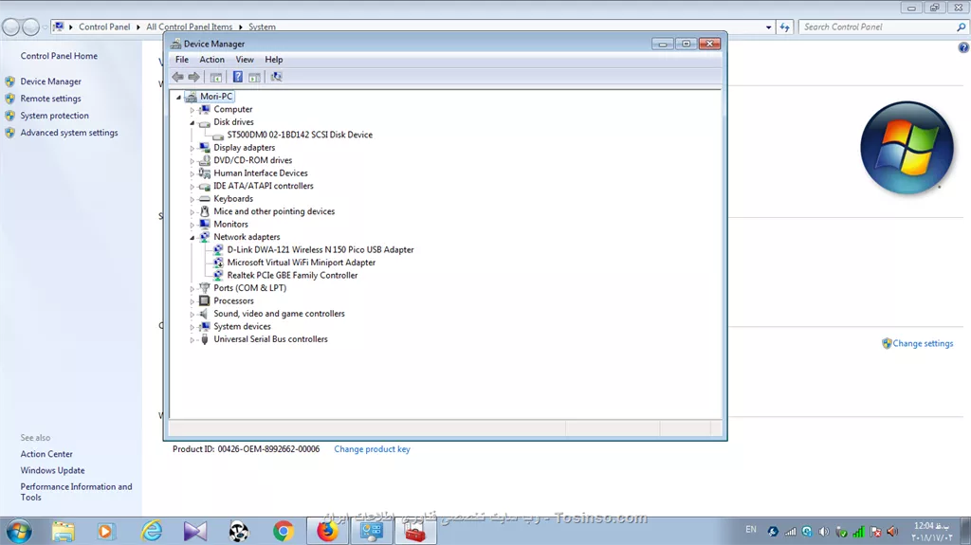
Task: Select the Mori-PC computer icon in the tree
Action: 192,97
